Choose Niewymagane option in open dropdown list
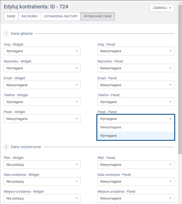This screenshot has width=182, height=204. click(136, 127)
